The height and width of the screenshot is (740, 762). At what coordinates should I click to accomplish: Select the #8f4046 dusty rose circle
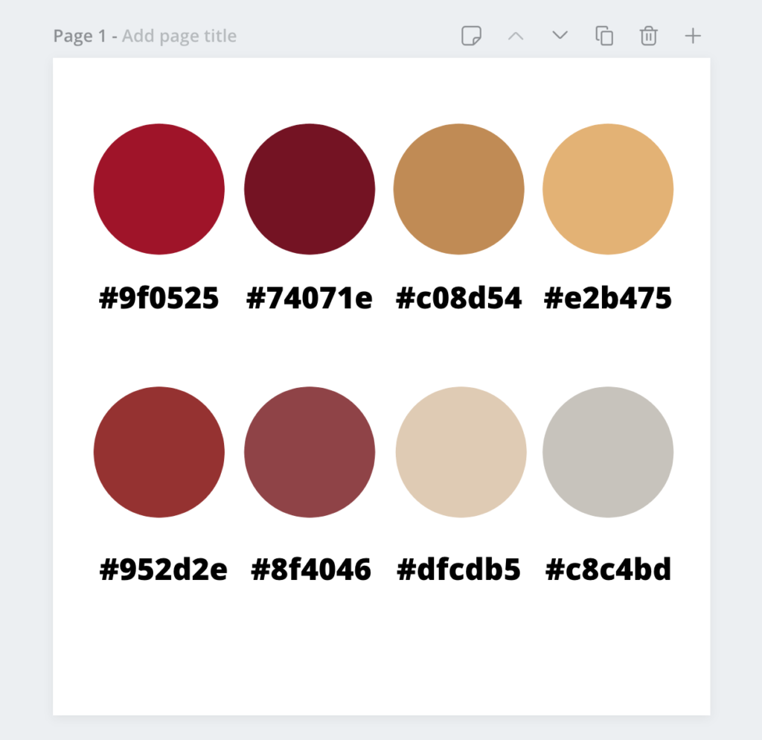(310, 452)
